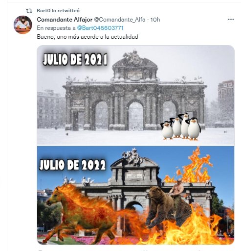This screenshot has height=251, width=241.
Task: Click the 'En respuesta a' text
Action: tap(56, 28)
